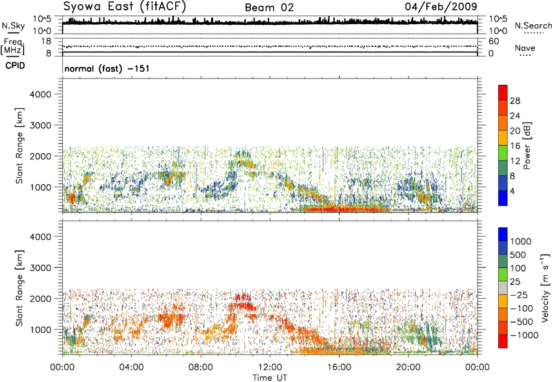Click the Slant Range [km] label of velocity panel
The image size is (552, 382).
pos(19,288)
